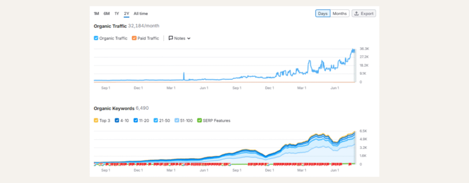Click the Google update marker near Dec 1 on keywords chart
Viewport: 469px width, 183px height.
pyautogui.click(x=269, y=164)
